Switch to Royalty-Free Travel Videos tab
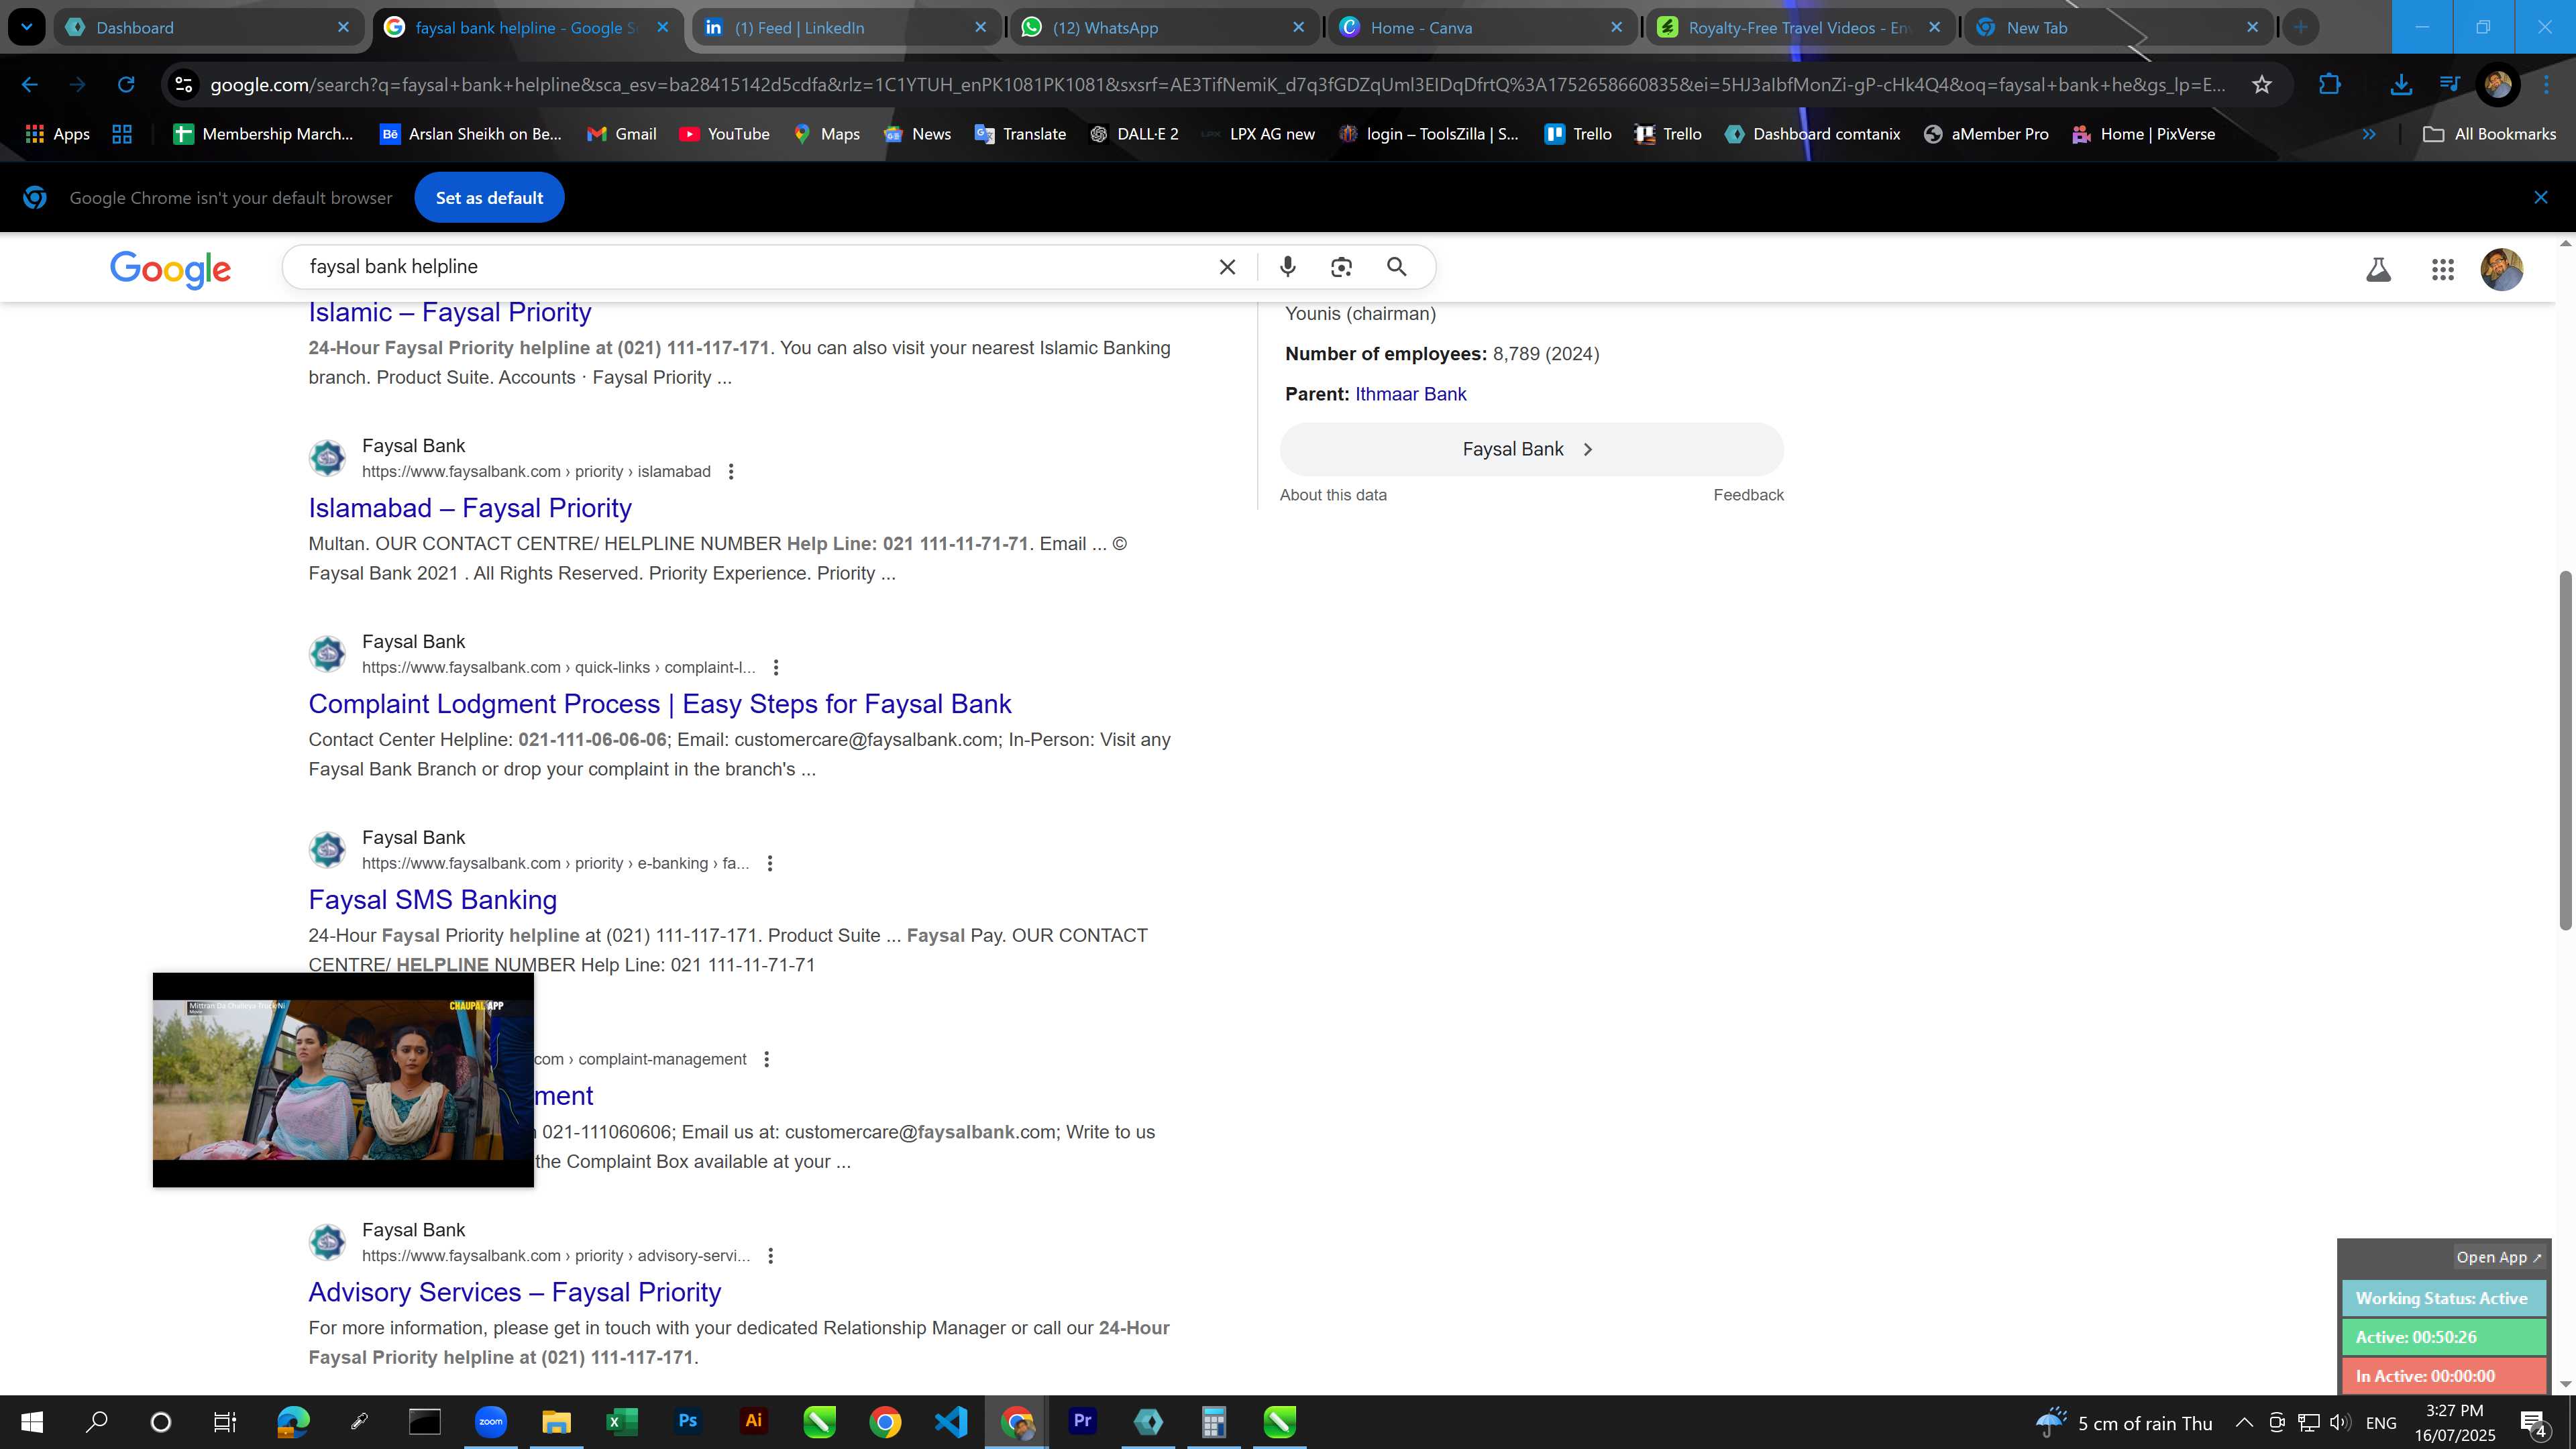2576x1449 pixels. [x=1801, y=28]
